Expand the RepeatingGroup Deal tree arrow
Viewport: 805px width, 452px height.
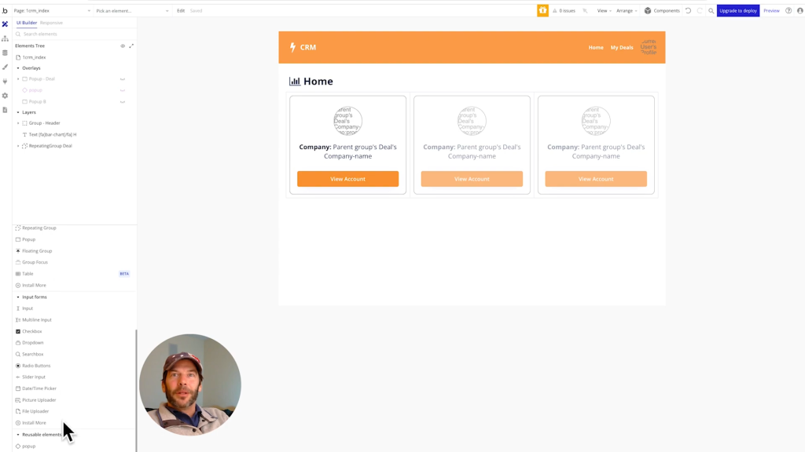click(x=18, y=146)
